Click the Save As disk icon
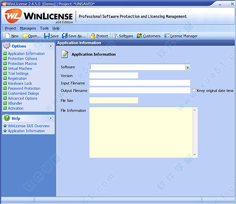This screenshot has width=236, height=204. click(x=65, y=36)
